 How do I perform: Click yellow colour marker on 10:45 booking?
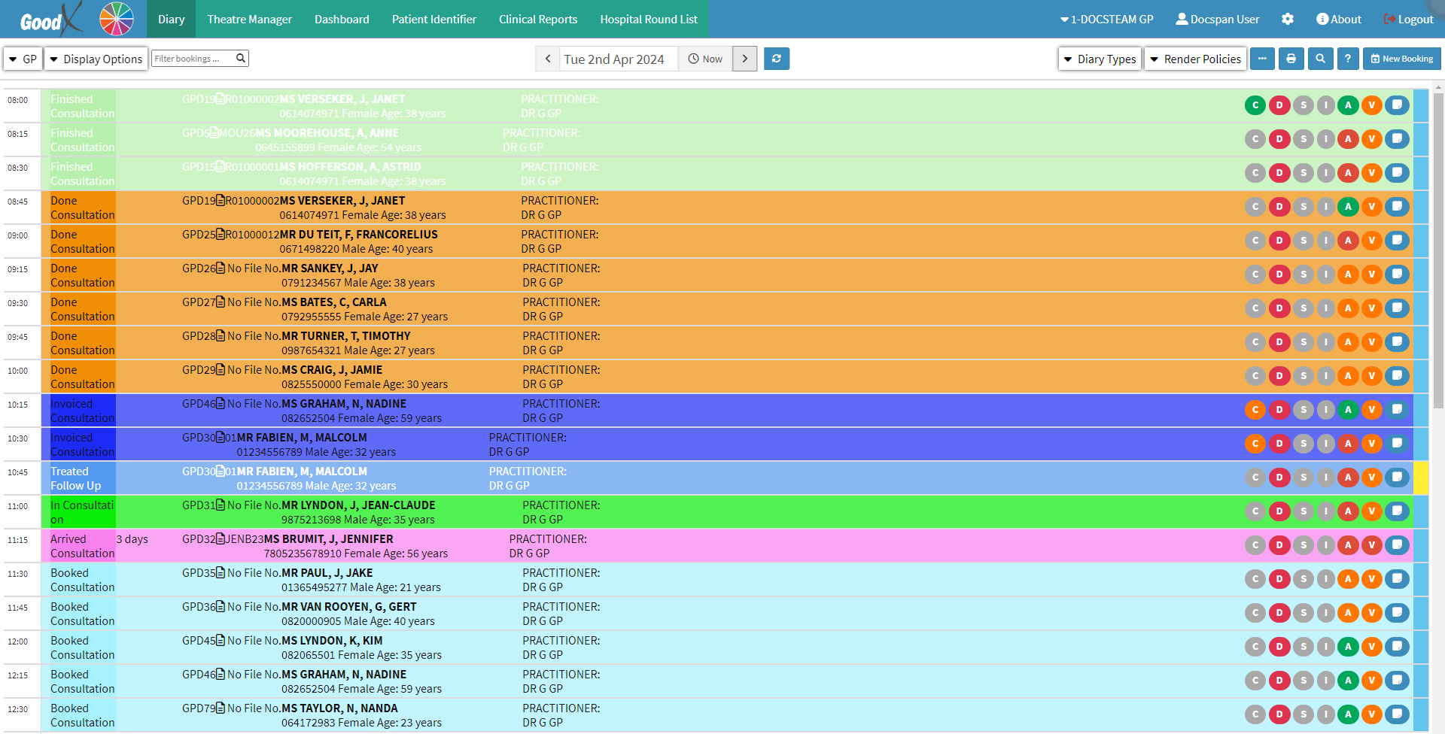pyautogui.click(x=1420, y=478)
